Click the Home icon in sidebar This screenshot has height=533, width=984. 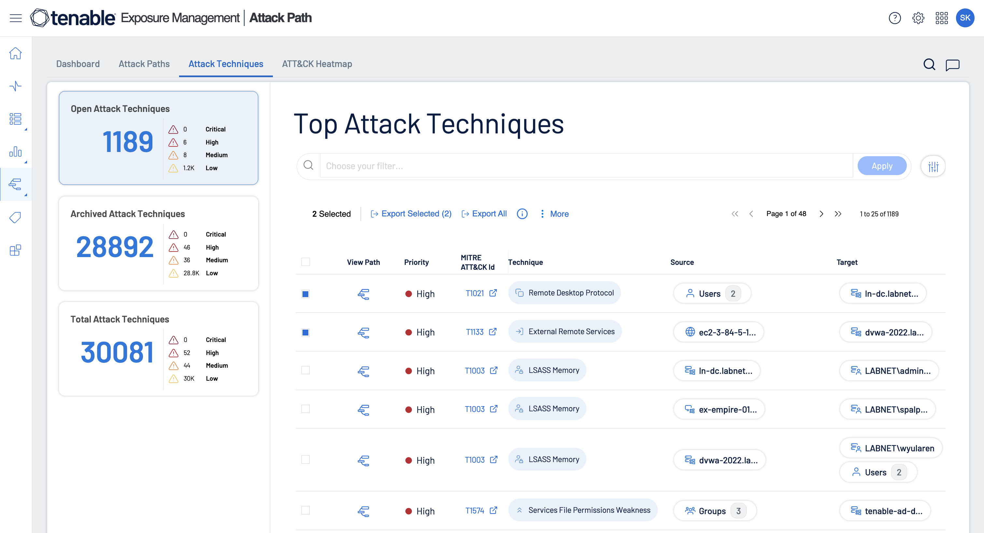(15, 53)
